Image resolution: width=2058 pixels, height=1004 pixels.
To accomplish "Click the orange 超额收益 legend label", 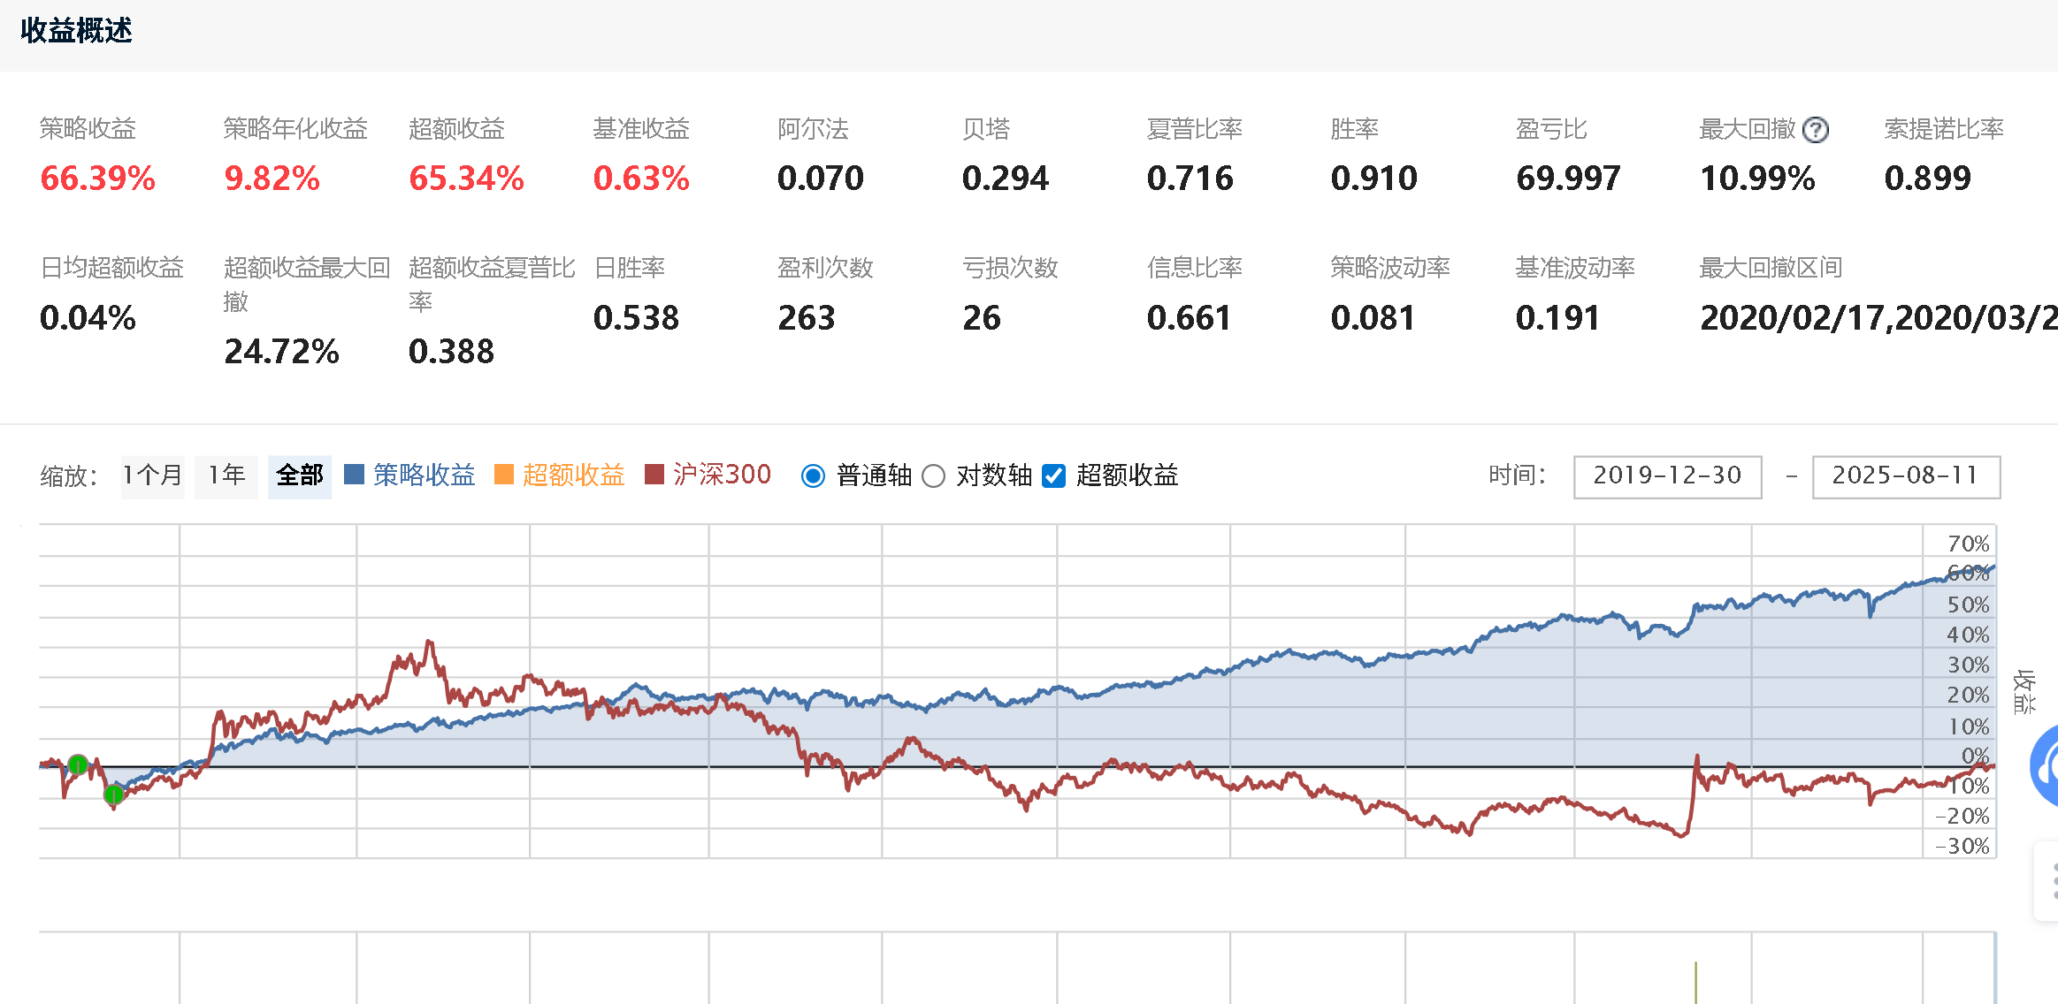I will coord(573,475).
